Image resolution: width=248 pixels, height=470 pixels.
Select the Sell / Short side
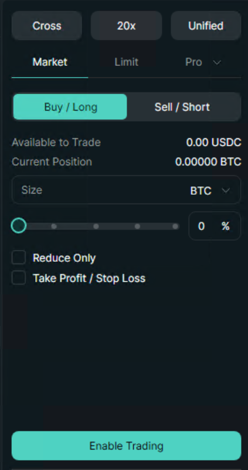coord(182,107)
